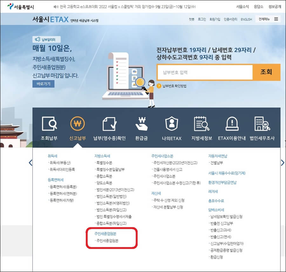Open 법인소득분(일반법인) entry
Viewport: 286px width, 272px height.
(x=111, y=196)
